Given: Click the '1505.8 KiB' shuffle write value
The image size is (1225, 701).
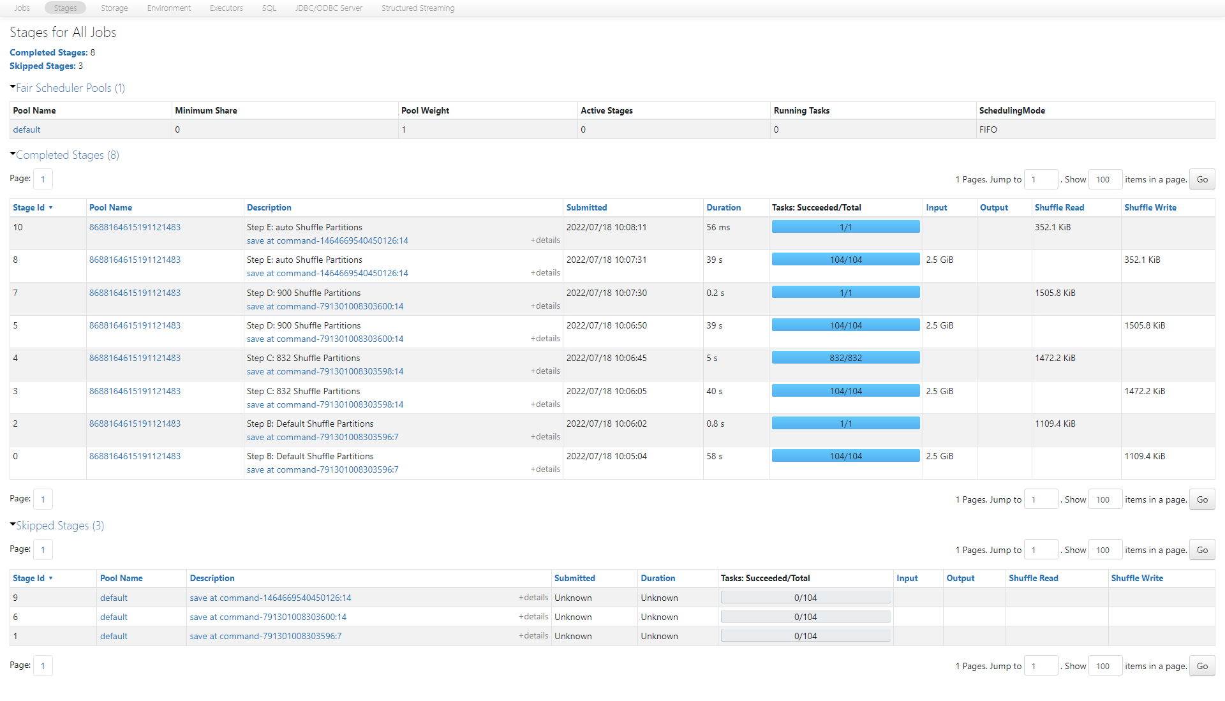Looking at the screenshot, I should (1145, 325).
